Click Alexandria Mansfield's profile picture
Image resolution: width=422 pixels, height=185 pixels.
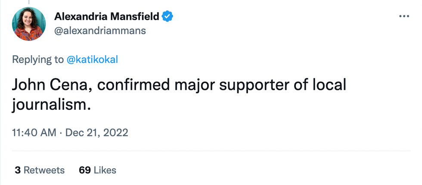point(29,24)
